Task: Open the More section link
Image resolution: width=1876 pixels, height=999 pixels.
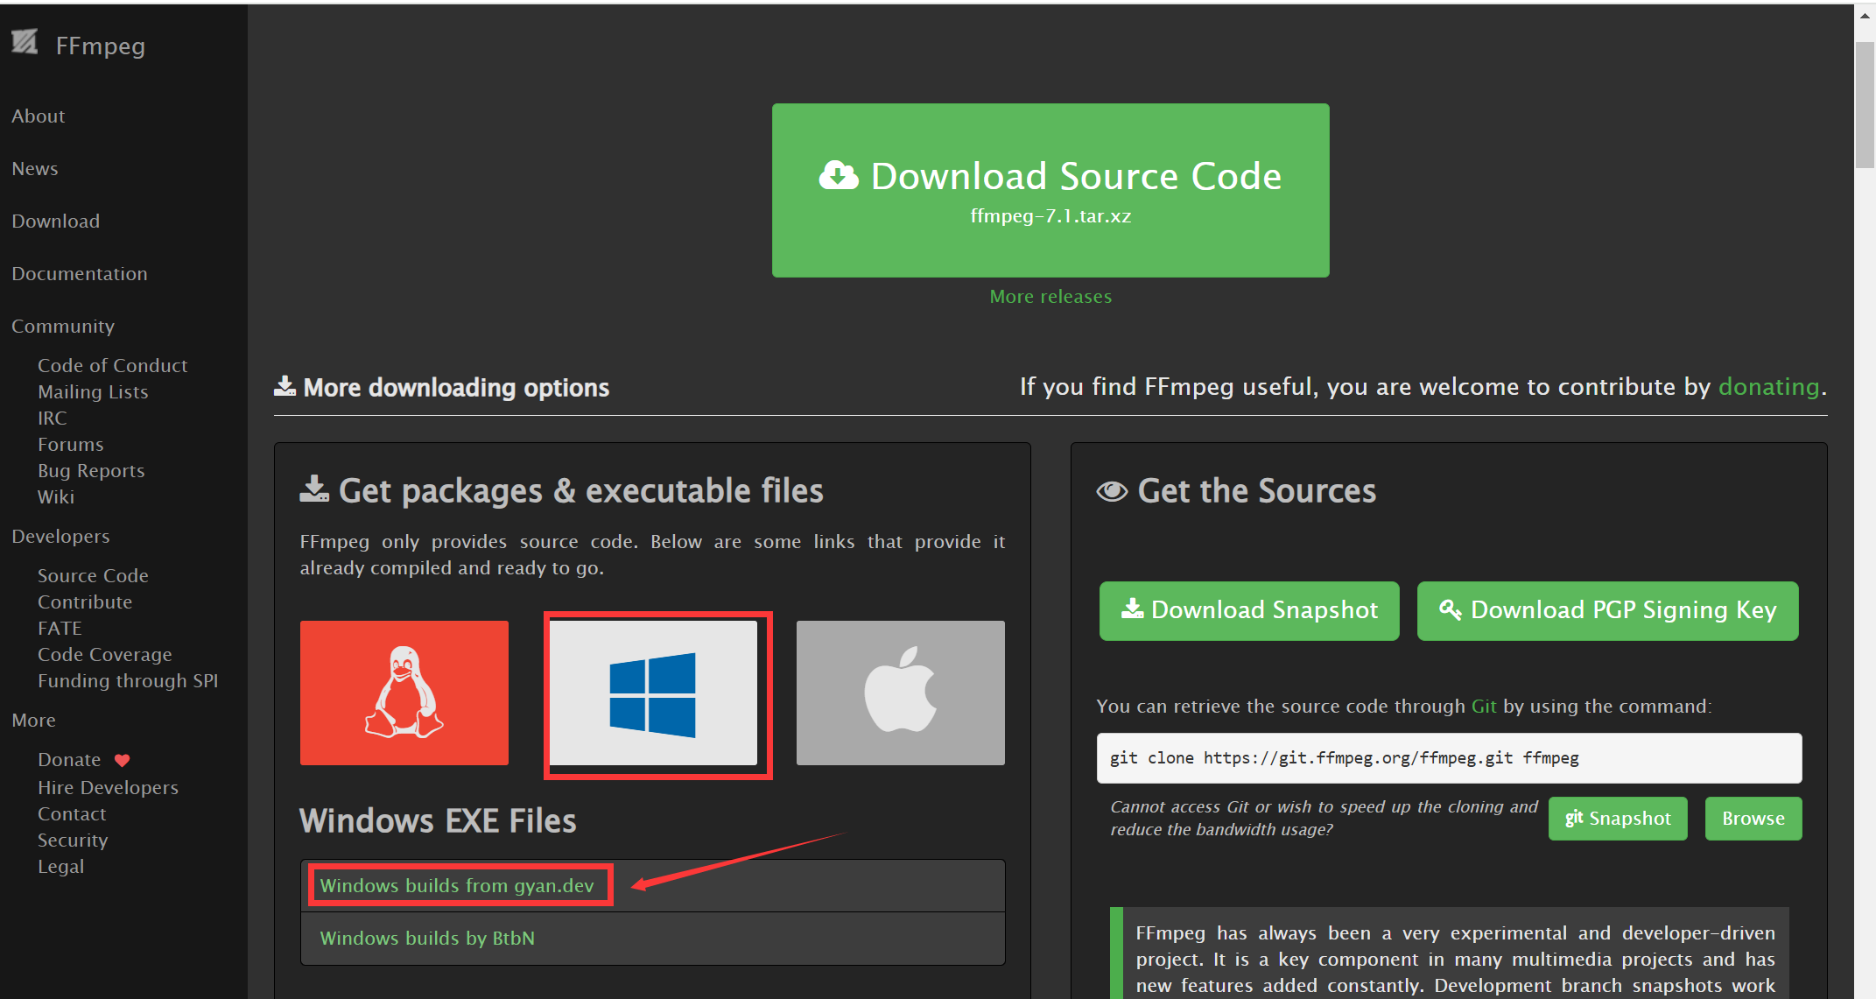Action: click(33, 721)
